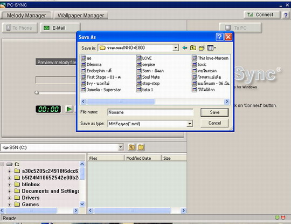Click the File name input field
Screen dimensions: 291x224
150,112
